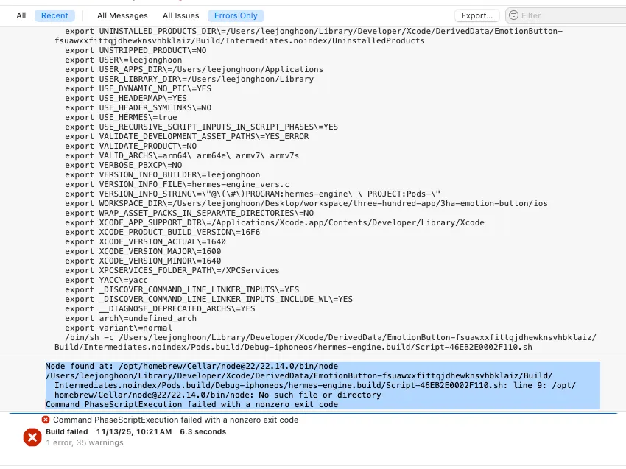This screenshot has width=626, height=469.
Task: Click 'export VALID_ARCHS' log line
Action: pyautogui.click(x=182, y=155)
